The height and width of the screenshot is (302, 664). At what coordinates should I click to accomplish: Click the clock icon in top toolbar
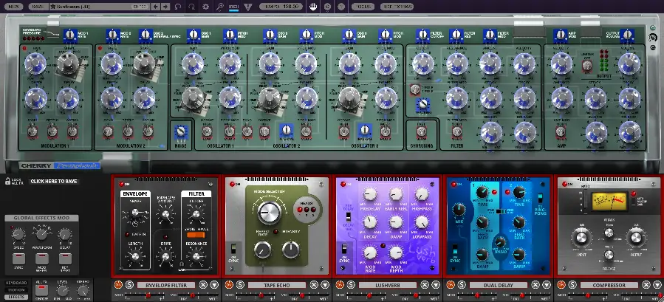327,7
